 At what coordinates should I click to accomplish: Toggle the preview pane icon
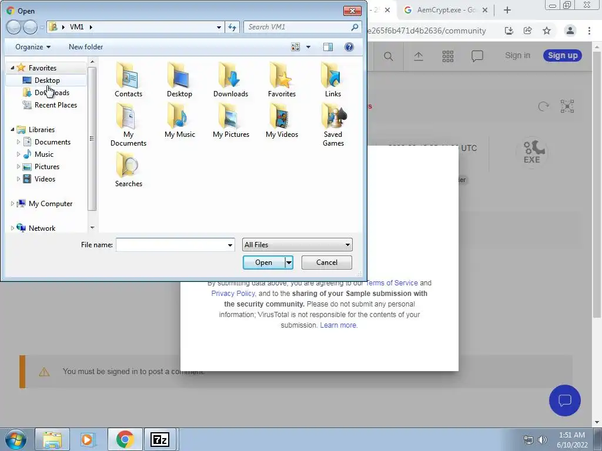[x=328, y=47]
